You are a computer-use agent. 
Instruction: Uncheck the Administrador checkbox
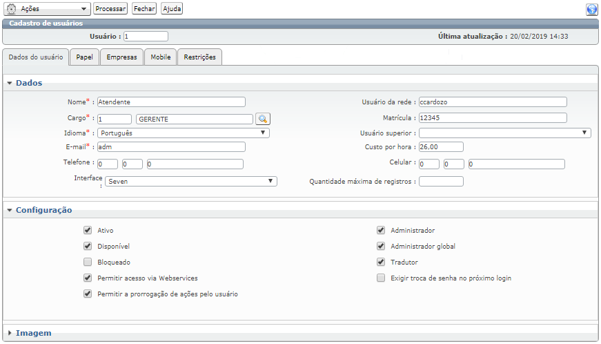coord(381,230)
